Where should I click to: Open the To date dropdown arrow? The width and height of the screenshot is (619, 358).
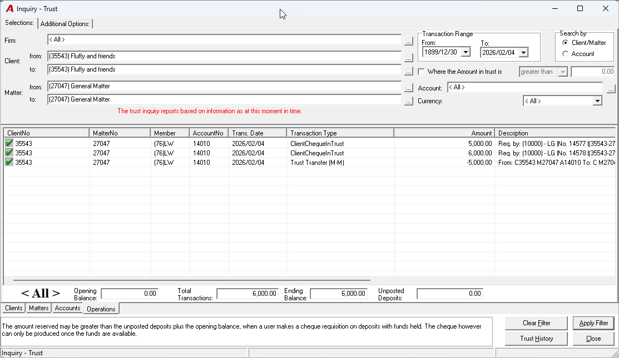coord(523,52)
